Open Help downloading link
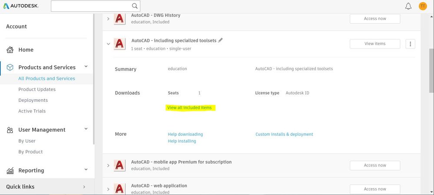Screen dimensions: 434x195 click(185, 134)
